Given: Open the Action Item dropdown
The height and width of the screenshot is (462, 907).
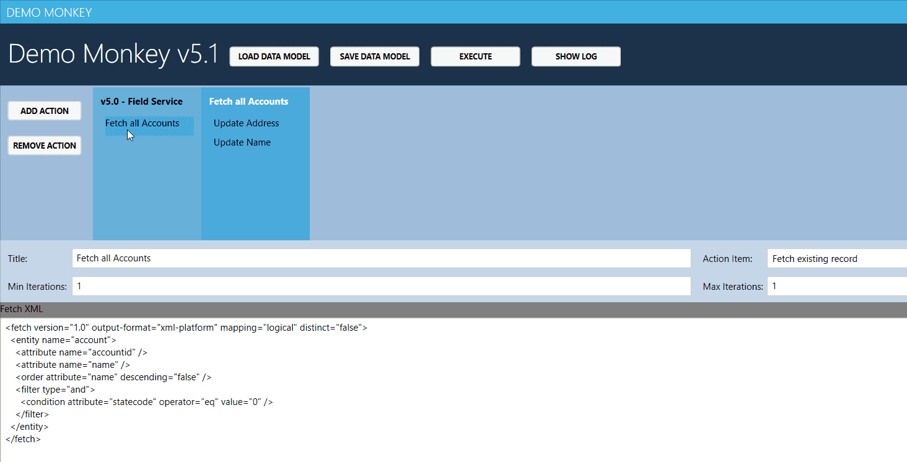Looking at the screenshot, I should coord(836,258).
